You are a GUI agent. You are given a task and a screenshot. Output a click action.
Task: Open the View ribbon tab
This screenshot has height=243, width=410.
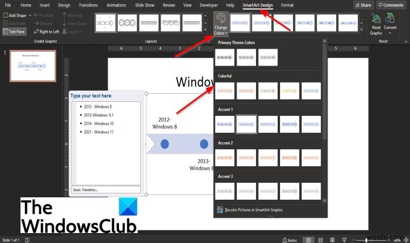click(x=187, y=5)
